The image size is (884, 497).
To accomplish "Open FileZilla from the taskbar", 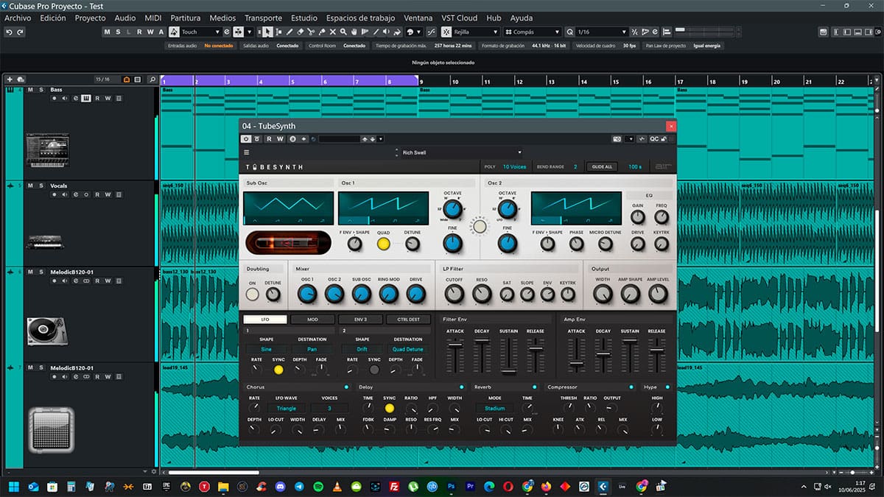I will (394, 486).
